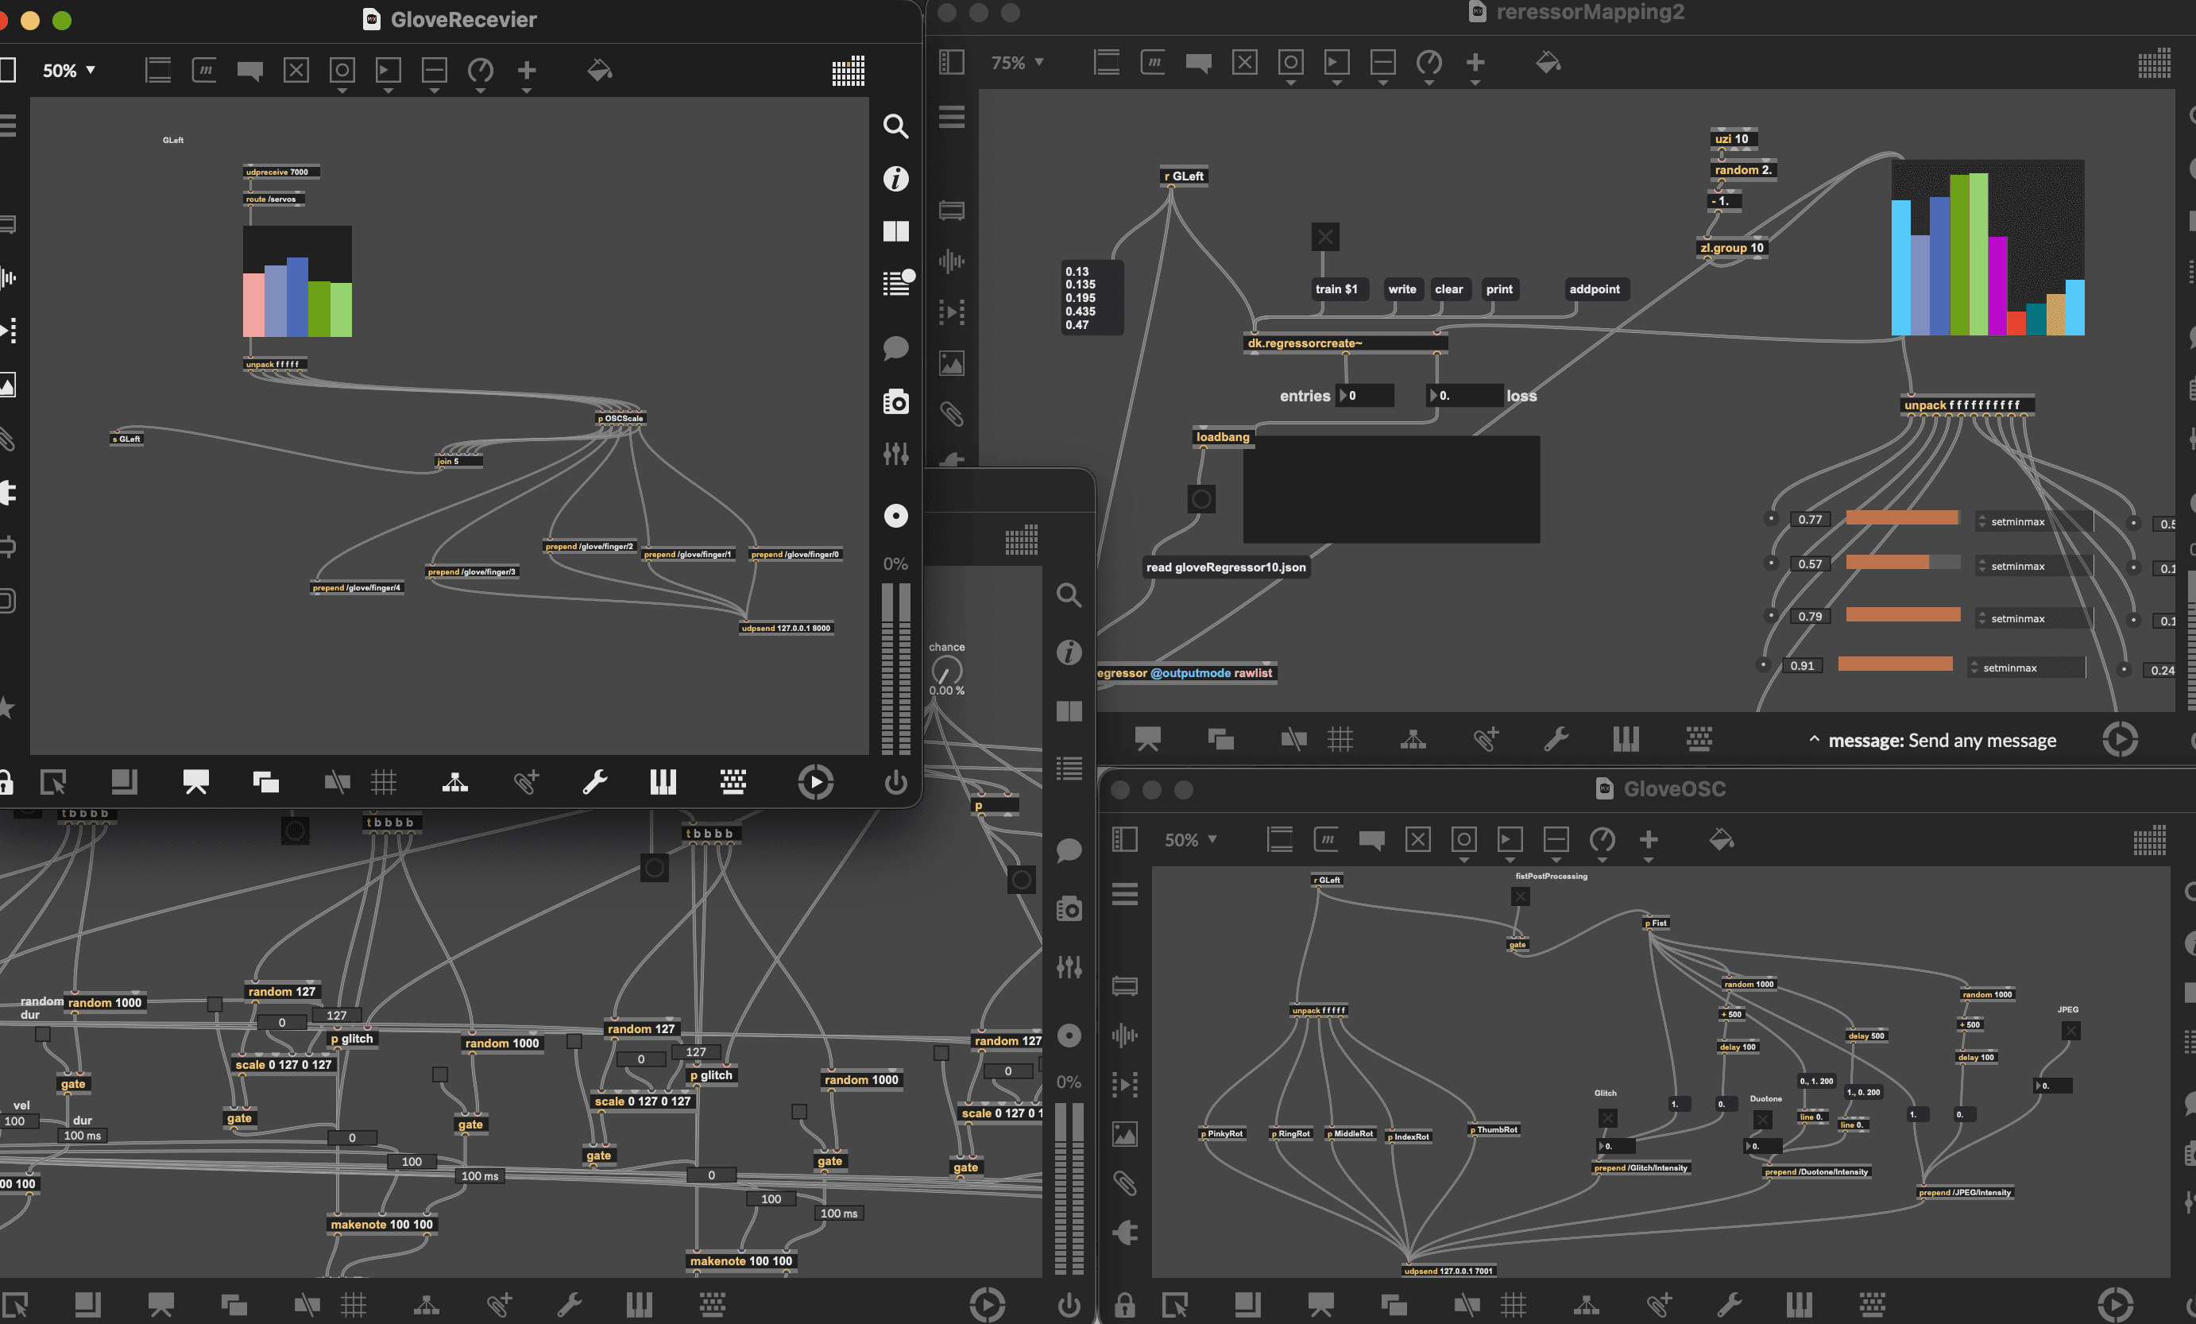Expand button object dropdown in GloveRecevier toolbar
The height and width of the screenshot is (1324, 2196).
point(342,91)
